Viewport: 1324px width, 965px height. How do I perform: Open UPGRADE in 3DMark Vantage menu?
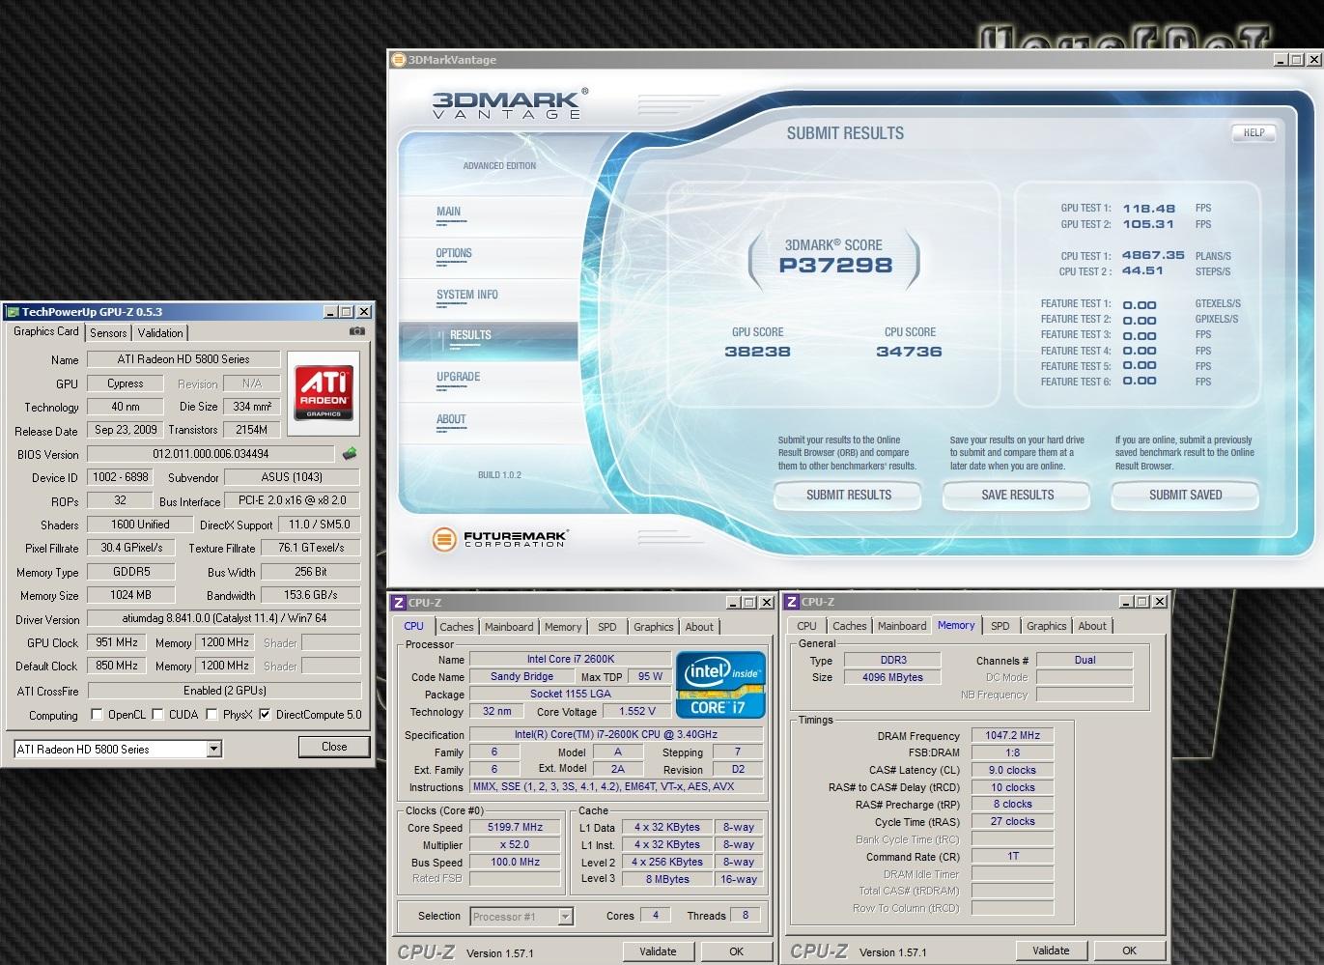click(x=458, y=377)
